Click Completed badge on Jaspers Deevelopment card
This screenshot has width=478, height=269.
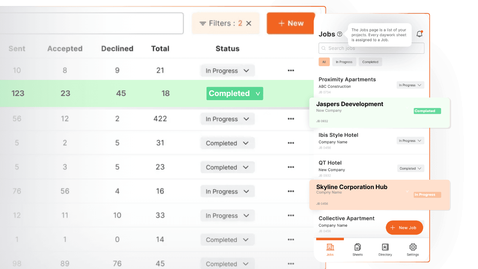tap(427, 111)
